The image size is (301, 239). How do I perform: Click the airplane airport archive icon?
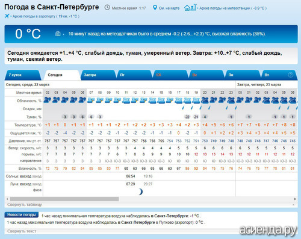click(7, 16)
